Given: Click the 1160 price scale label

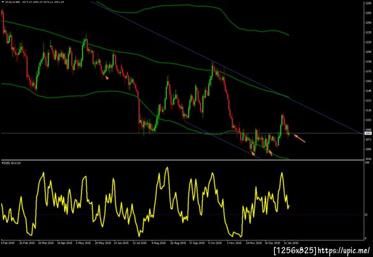Looking at the screenshot, I should pos(369,81).
